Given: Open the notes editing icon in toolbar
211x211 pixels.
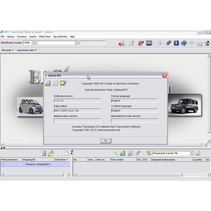Looking at the screenshot, I should (x=131, y=43).
